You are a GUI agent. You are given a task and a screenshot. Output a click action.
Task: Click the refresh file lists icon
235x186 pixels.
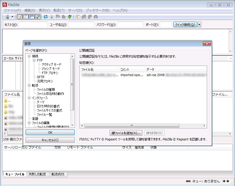pyautogui.click(x=46, y=17)
